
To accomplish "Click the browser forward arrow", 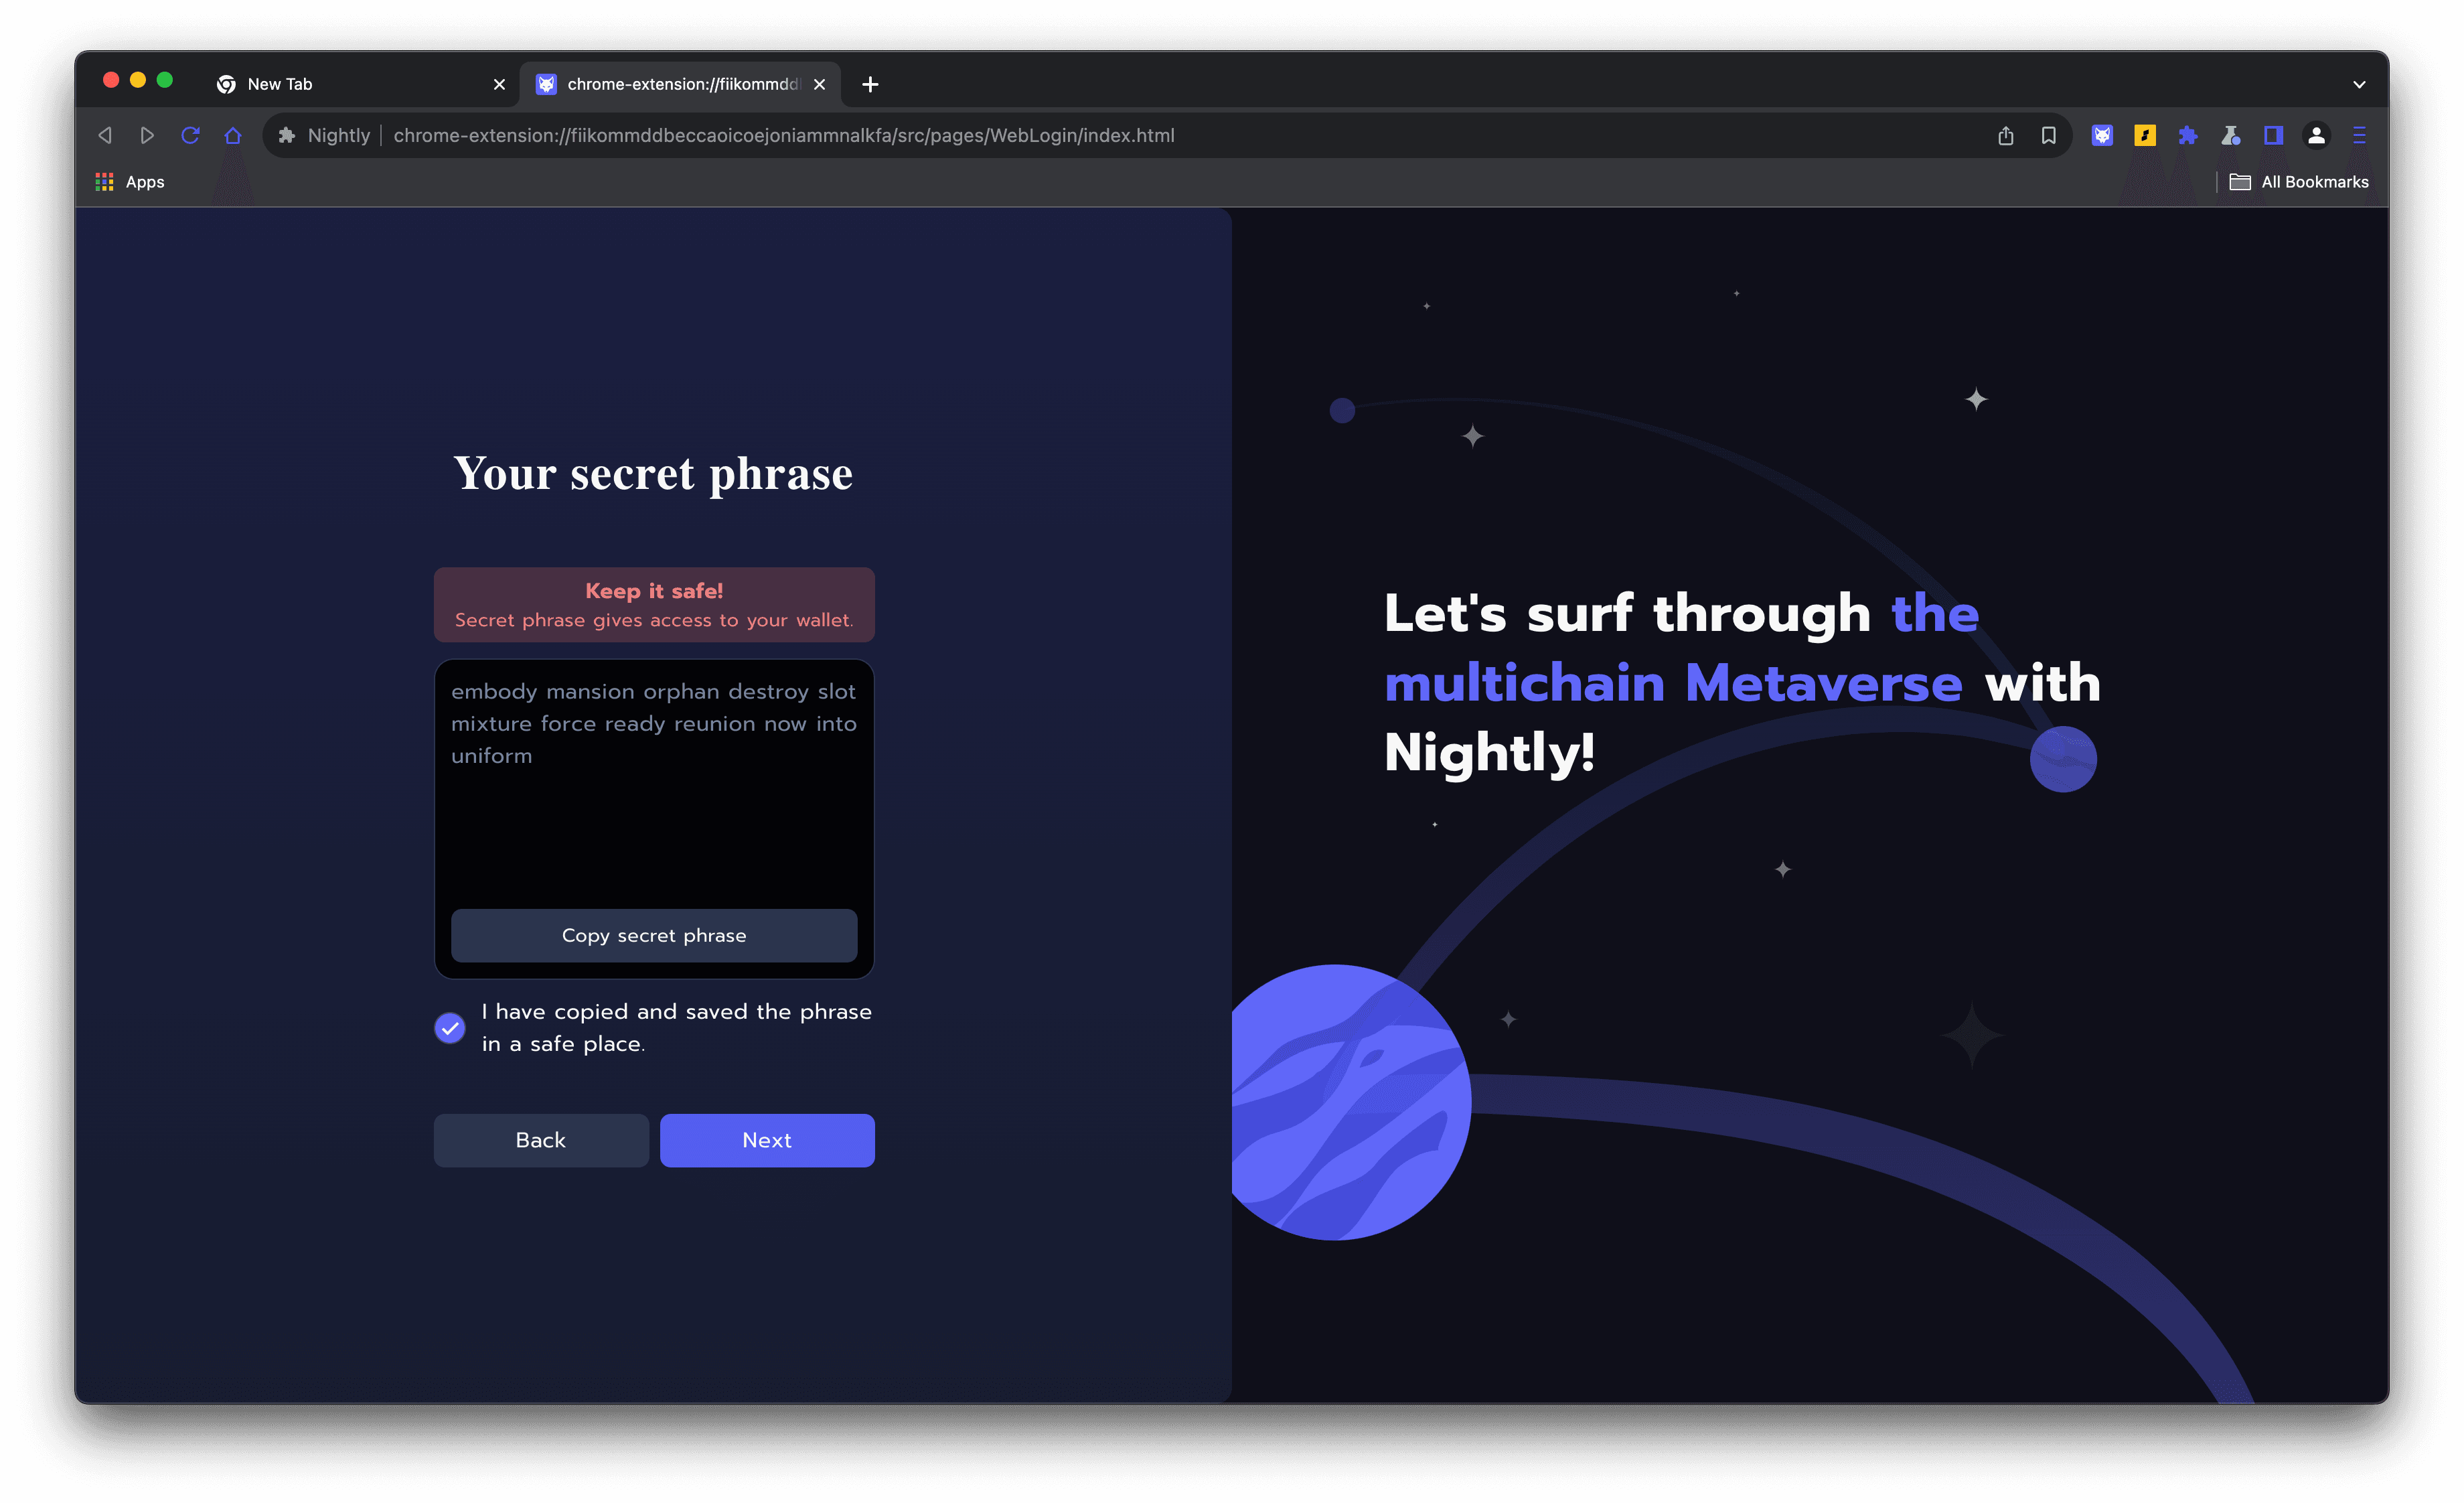I will click(147, 135).
